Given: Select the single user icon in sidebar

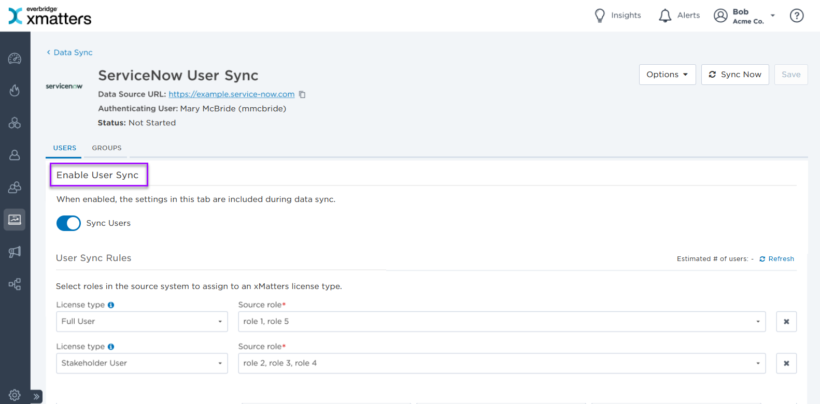Looking at the screenshot, I should coord(15,155).
